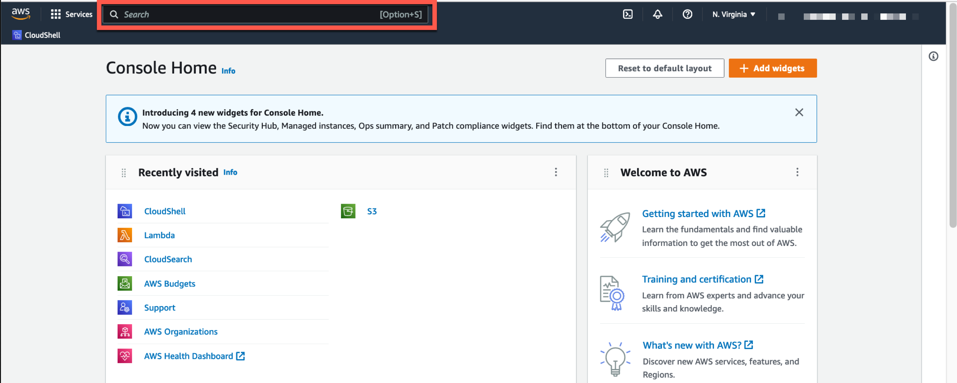
Task: Click the Reset to default layout button
Action: click(664, 68)
